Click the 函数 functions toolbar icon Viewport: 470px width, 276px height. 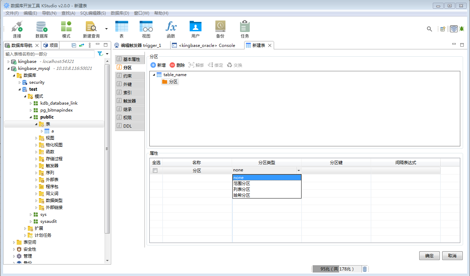pyautogui.click(x=171, y=29)
